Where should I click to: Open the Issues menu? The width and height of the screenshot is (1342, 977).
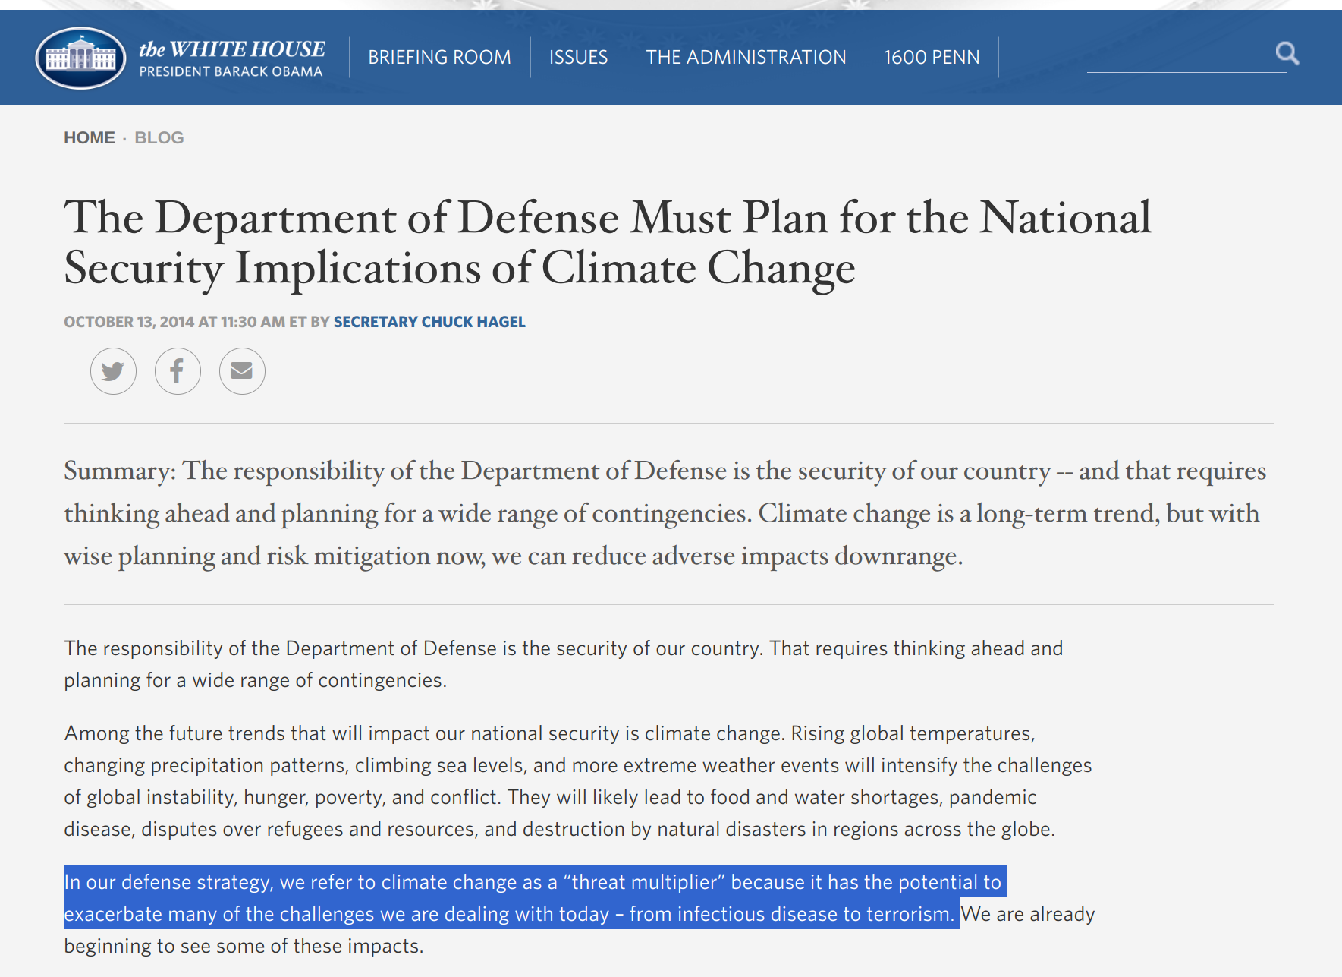tap(578, 58)
